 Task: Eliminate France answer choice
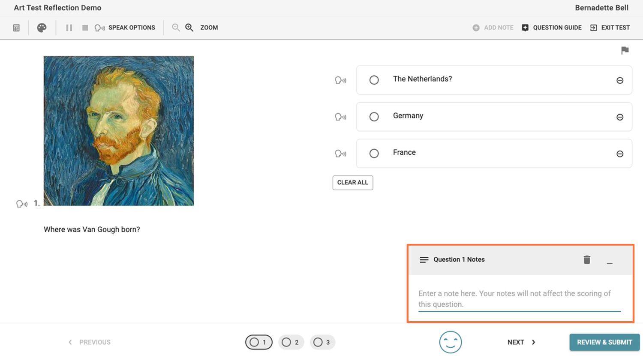(620, 154)
